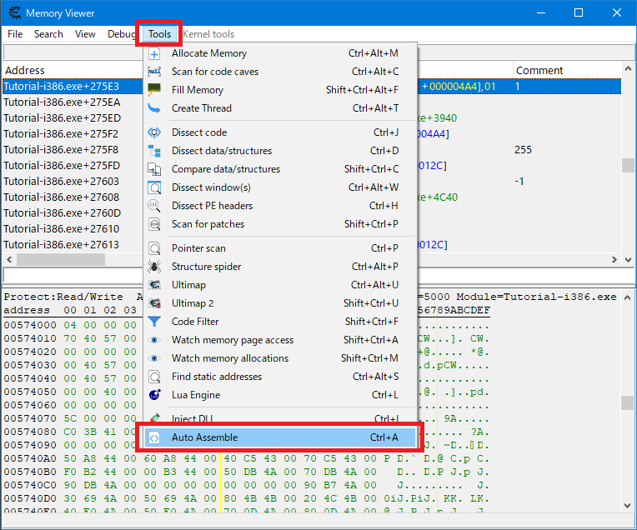Screen dimensions: 637x530
Task: Click the disassembler vertical scrollbar thumb
Action: coord(628,165)
